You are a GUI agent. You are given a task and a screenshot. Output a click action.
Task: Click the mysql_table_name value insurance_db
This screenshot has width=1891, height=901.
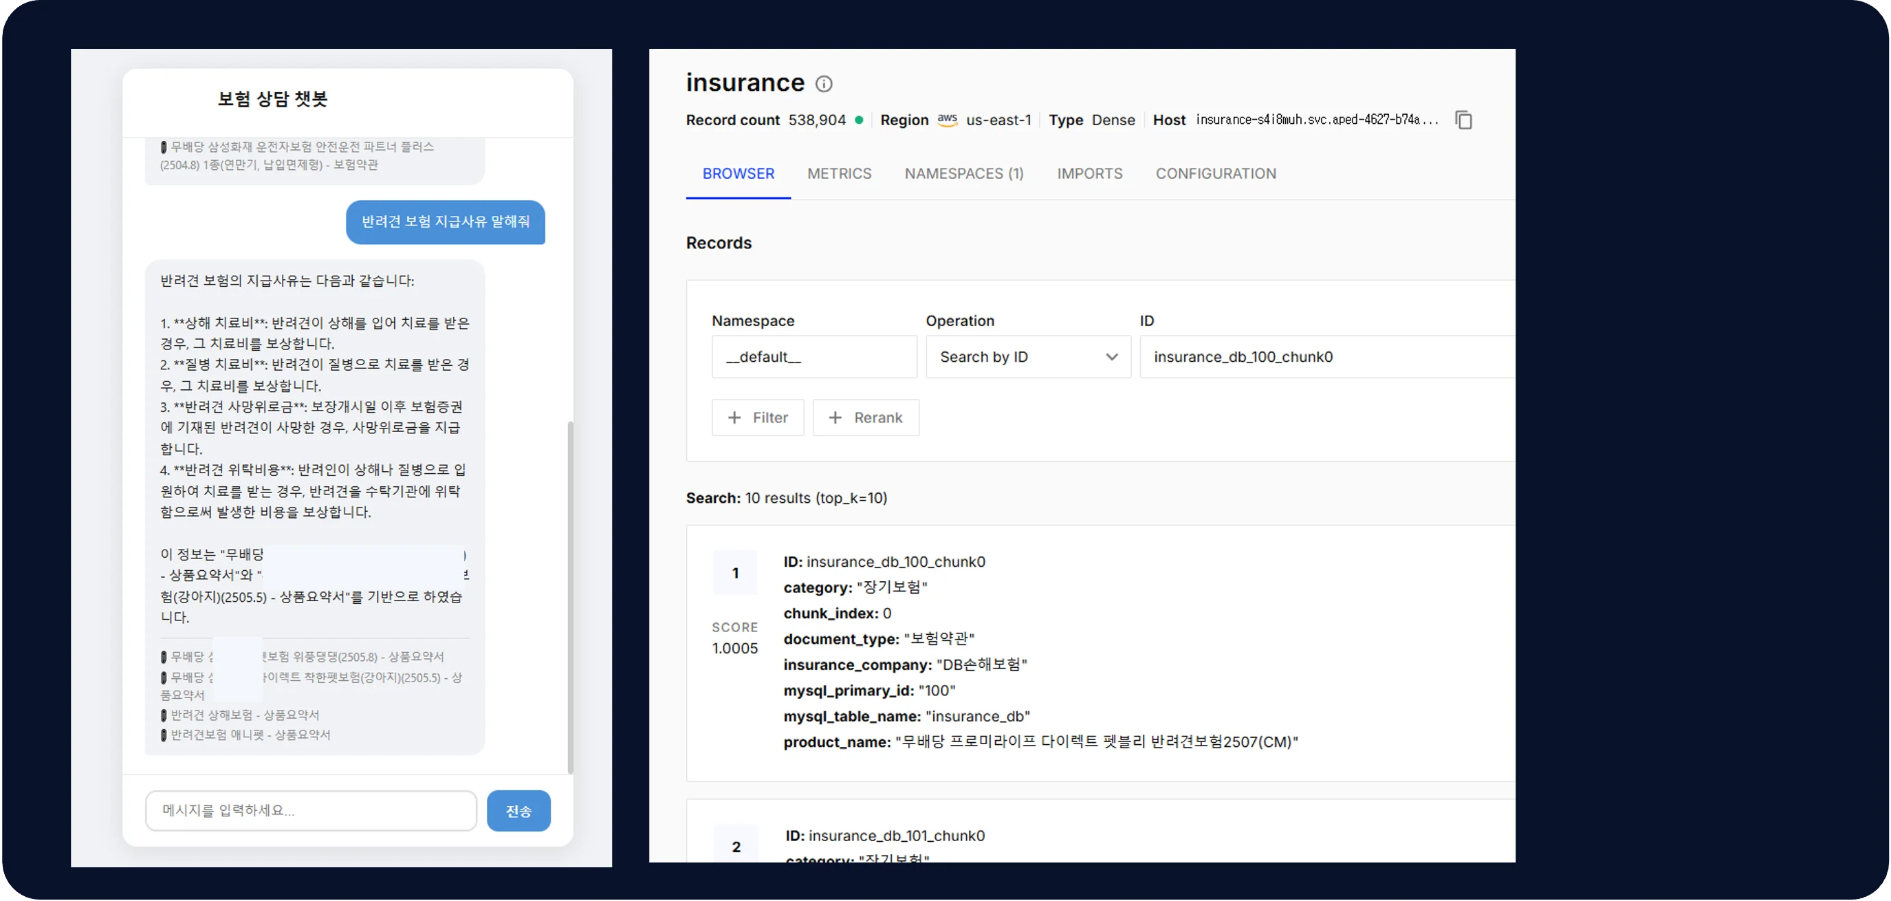point(977,716)
